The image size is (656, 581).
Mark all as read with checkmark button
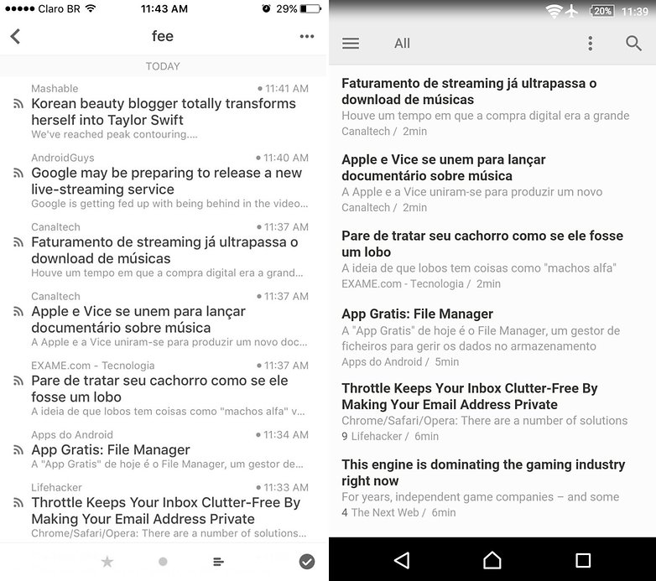point(307,562)
